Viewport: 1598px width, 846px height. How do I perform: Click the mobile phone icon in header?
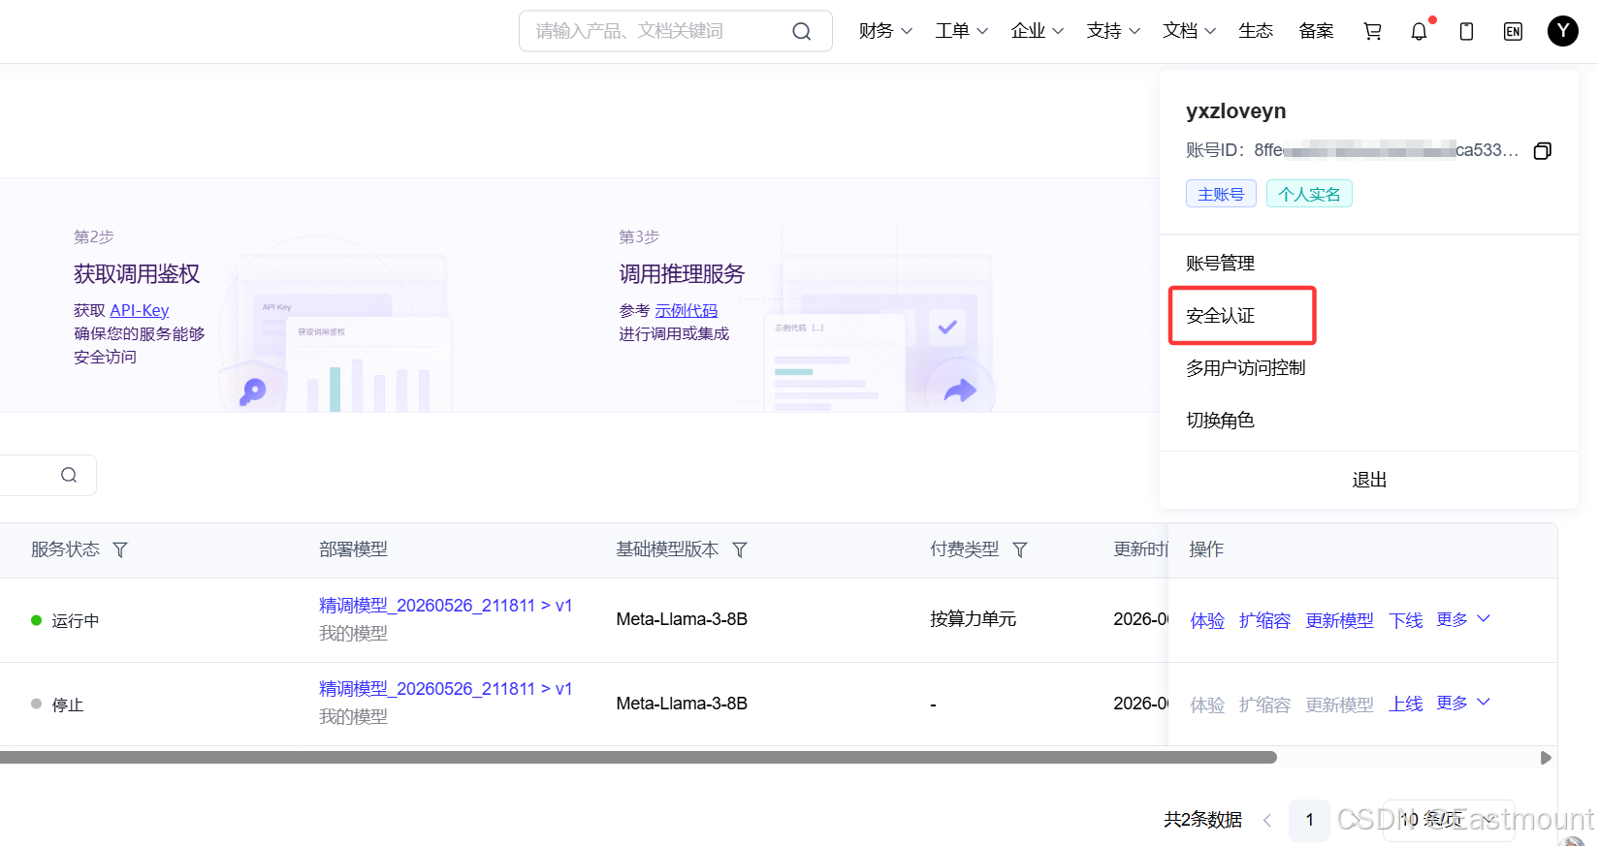(1466, 31)
